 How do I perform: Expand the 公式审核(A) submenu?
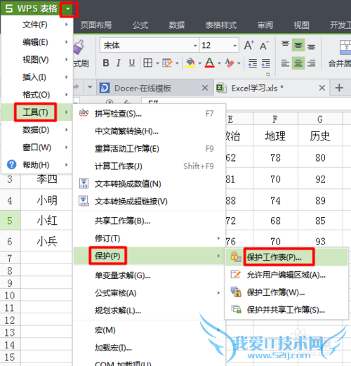[x=150, y=293]
